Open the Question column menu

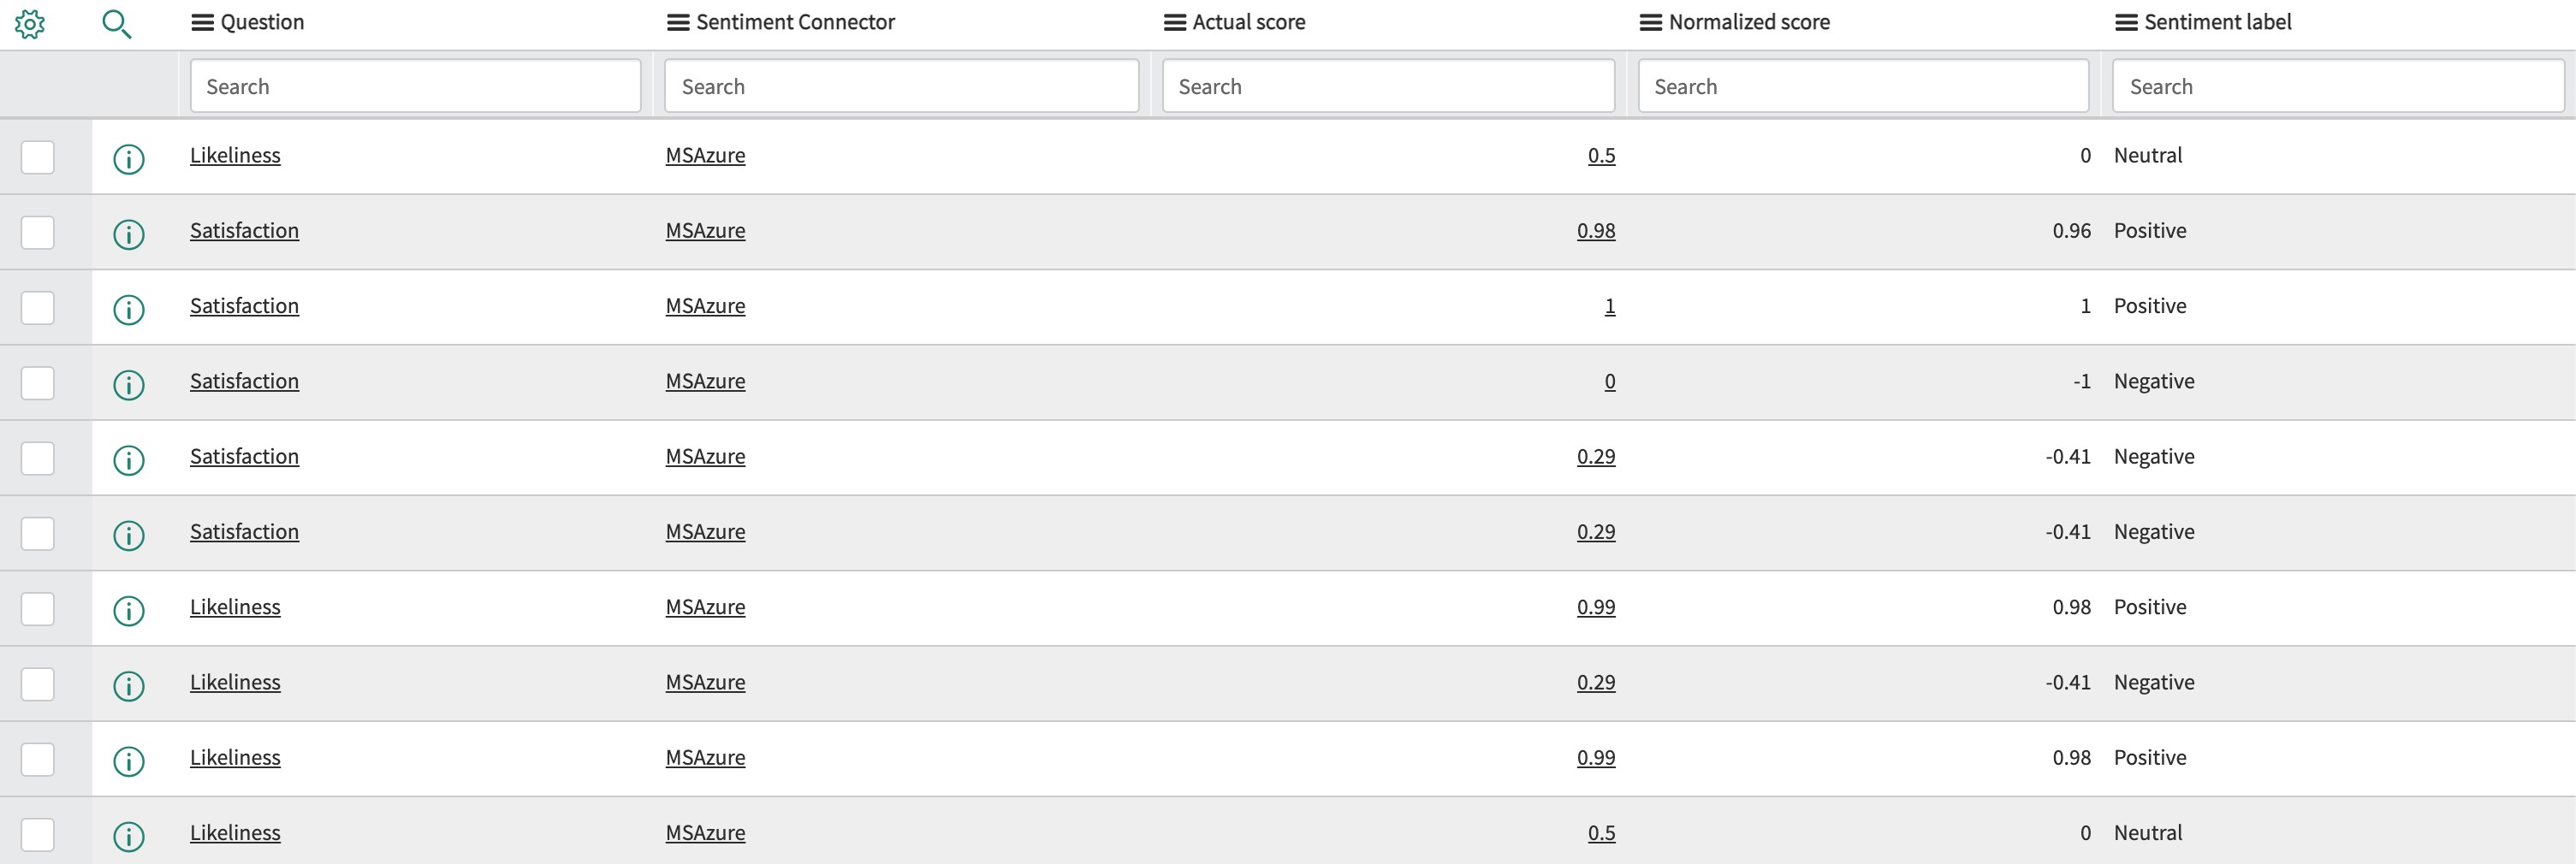(x=203, y=21)
